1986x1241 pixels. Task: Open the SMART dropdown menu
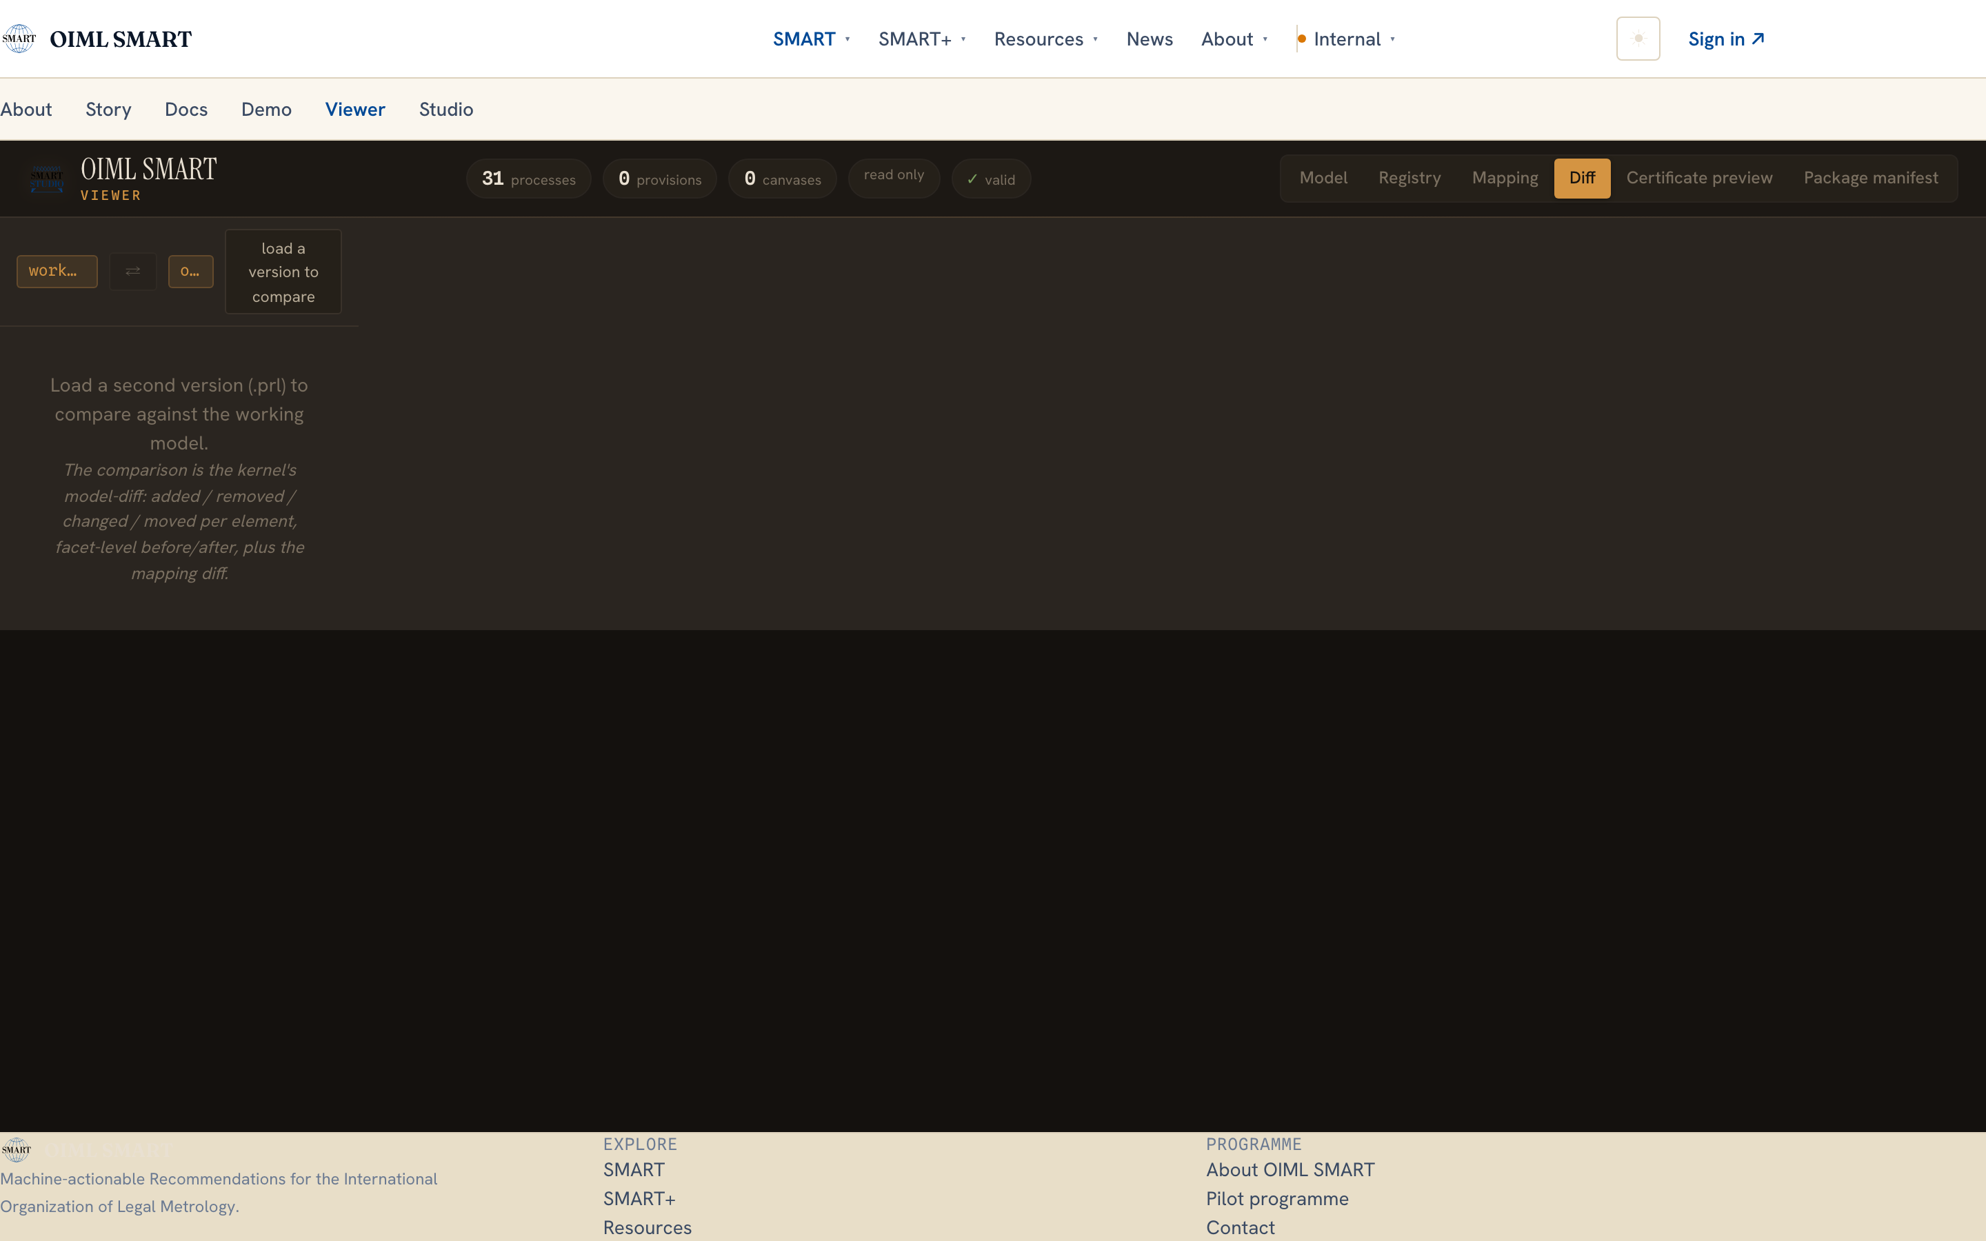click(812, 39)
